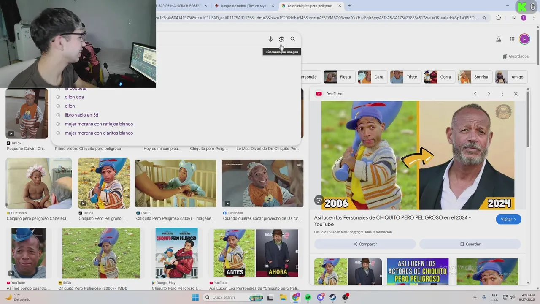This screenshot has width=540, height=304.
Task: Search inside image with lens icon on preview
Action: tap(319, 200)
